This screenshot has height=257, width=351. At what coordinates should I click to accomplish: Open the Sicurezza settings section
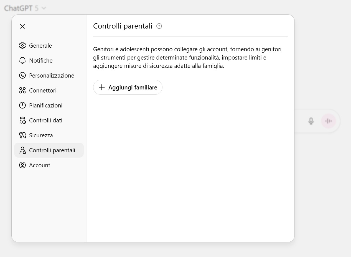click(x=41, y=135)
